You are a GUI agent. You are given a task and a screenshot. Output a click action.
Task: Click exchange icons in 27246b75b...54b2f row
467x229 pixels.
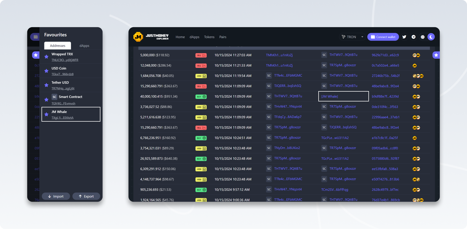(418, 76)
